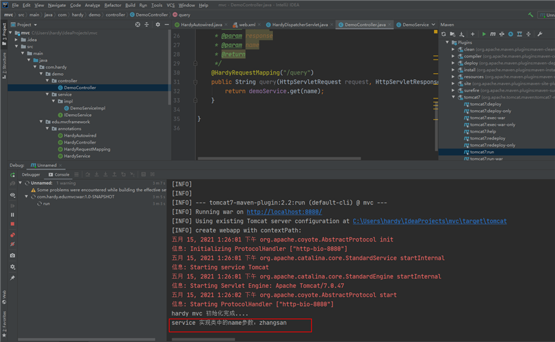Pin the debug tab
This screenshot has width=555, height=342.
(x=12, y=278)
